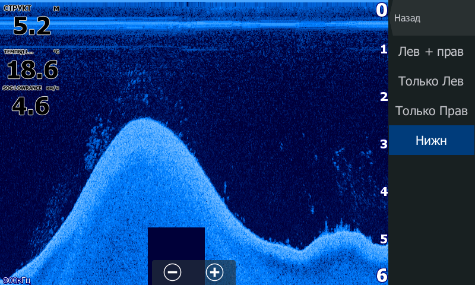Click the 2 meter depth scale mark
This screenshot has width=475, height=285.
[x=384, y=97]
